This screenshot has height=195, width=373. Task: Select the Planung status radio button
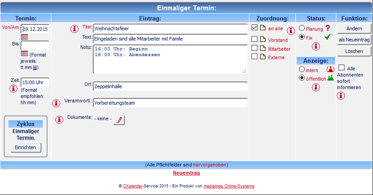302,28
